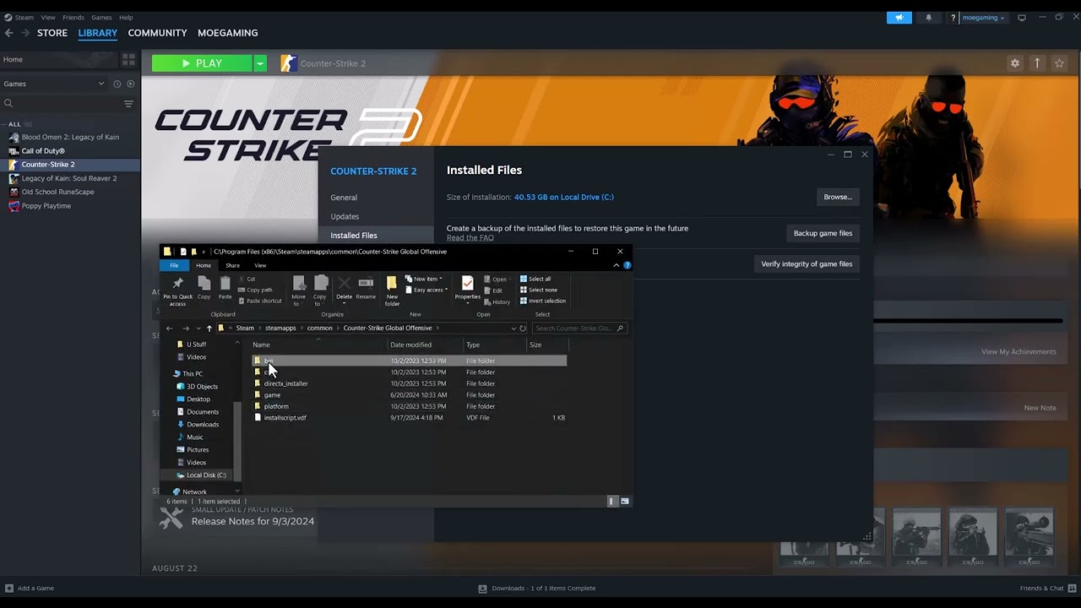Expand the address bar history dropdown
1081x608 pixels.
(x=513, y=328)
